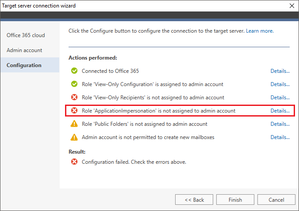Click the Finish button
Image resolution: width=299 pixels, height=211 pixels.
coord(235,200)
